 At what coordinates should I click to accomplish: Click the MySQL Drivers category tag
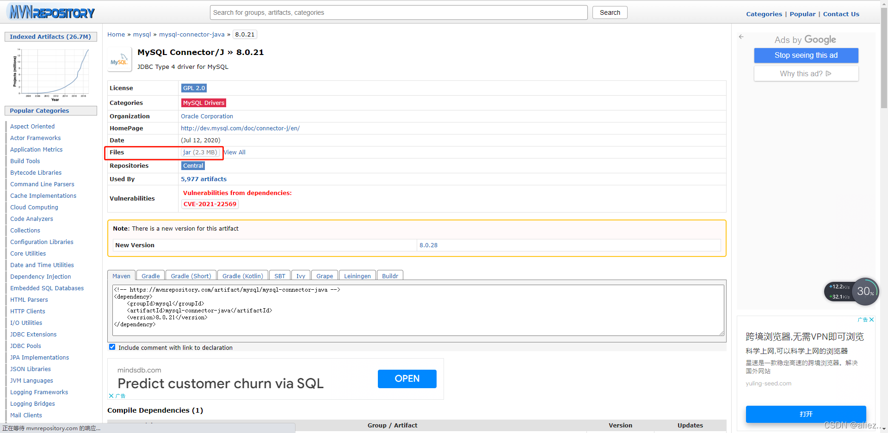[203, 103]
